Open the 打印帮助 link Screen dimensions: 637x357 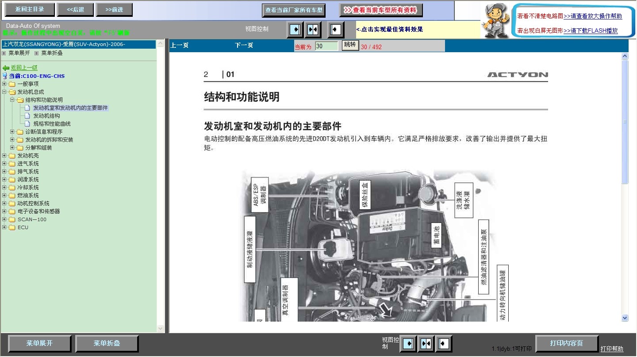click(x=612, y=349)
